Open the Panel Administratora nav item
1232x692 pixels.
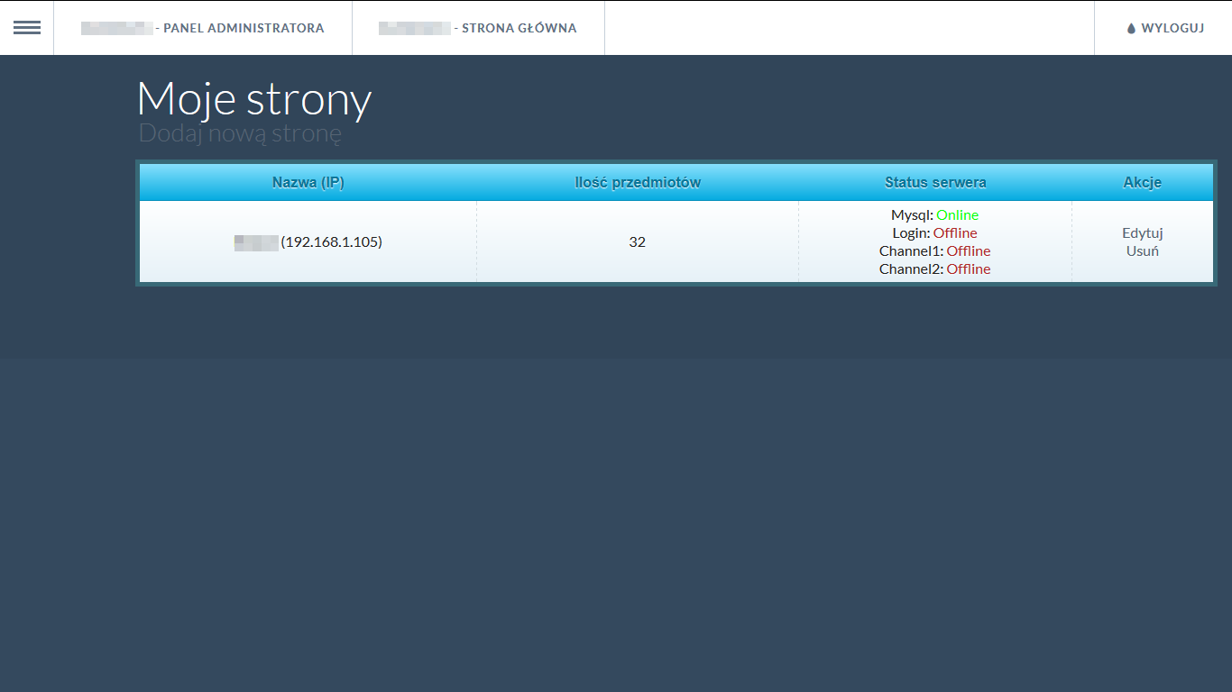(203, 28)
